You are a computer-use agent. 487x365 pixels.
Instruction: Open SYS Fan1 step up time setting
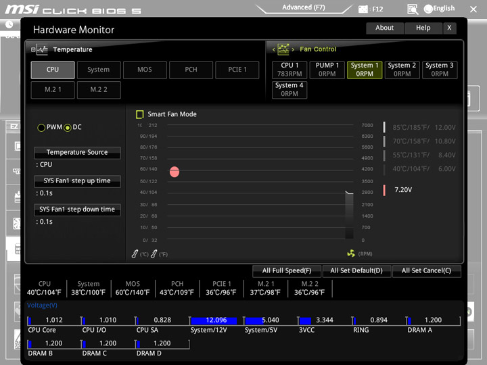point(77,181)
